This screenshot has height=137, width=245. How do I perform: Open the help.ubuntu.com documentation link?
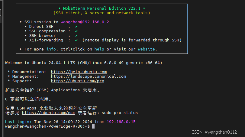(x=79, y=72)
